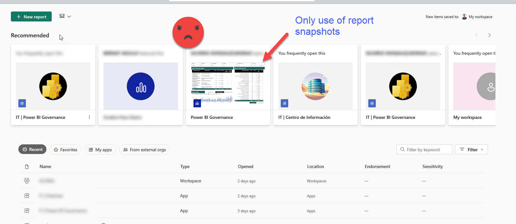Click the New report button
516x224 pixels.
[31, 17]
